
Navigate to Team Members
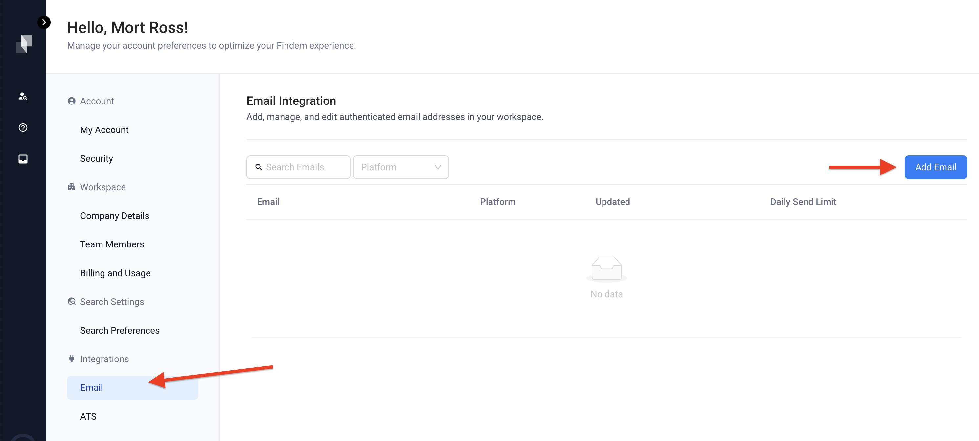pyautogui.click(x=112, y=244)
